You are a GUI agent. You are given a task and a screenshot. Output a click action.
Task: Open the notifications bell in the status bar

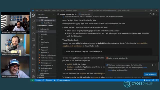(157, 80)
